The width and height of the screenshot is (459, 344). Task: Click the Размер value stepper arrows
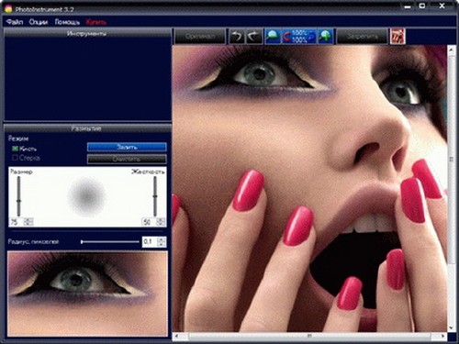[28, 222]
